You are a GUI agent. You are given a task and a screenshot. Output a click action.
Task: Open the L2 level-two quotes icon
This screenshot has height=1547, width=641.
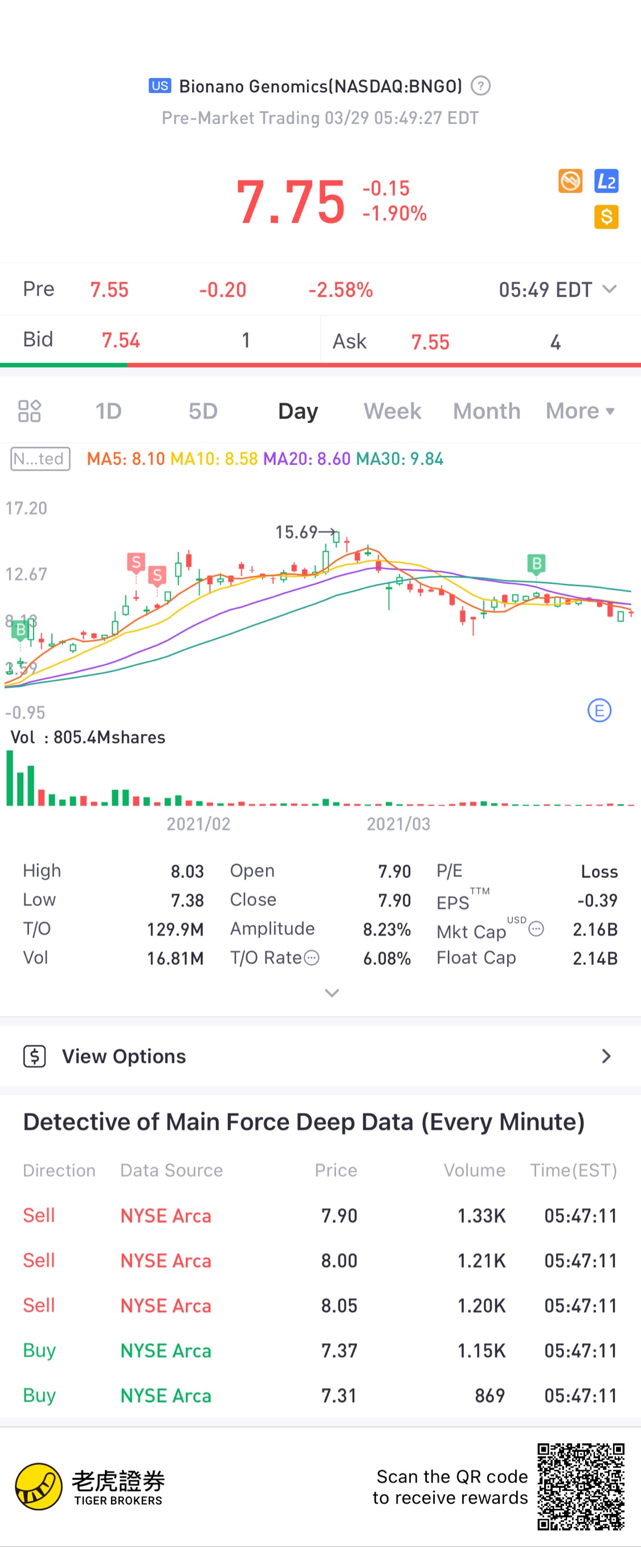click(606, 181)
